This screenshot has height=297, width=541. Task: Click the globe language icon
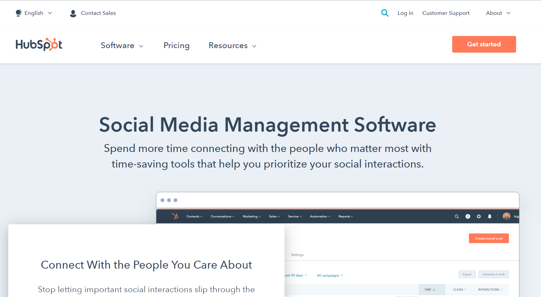point(19,13)
